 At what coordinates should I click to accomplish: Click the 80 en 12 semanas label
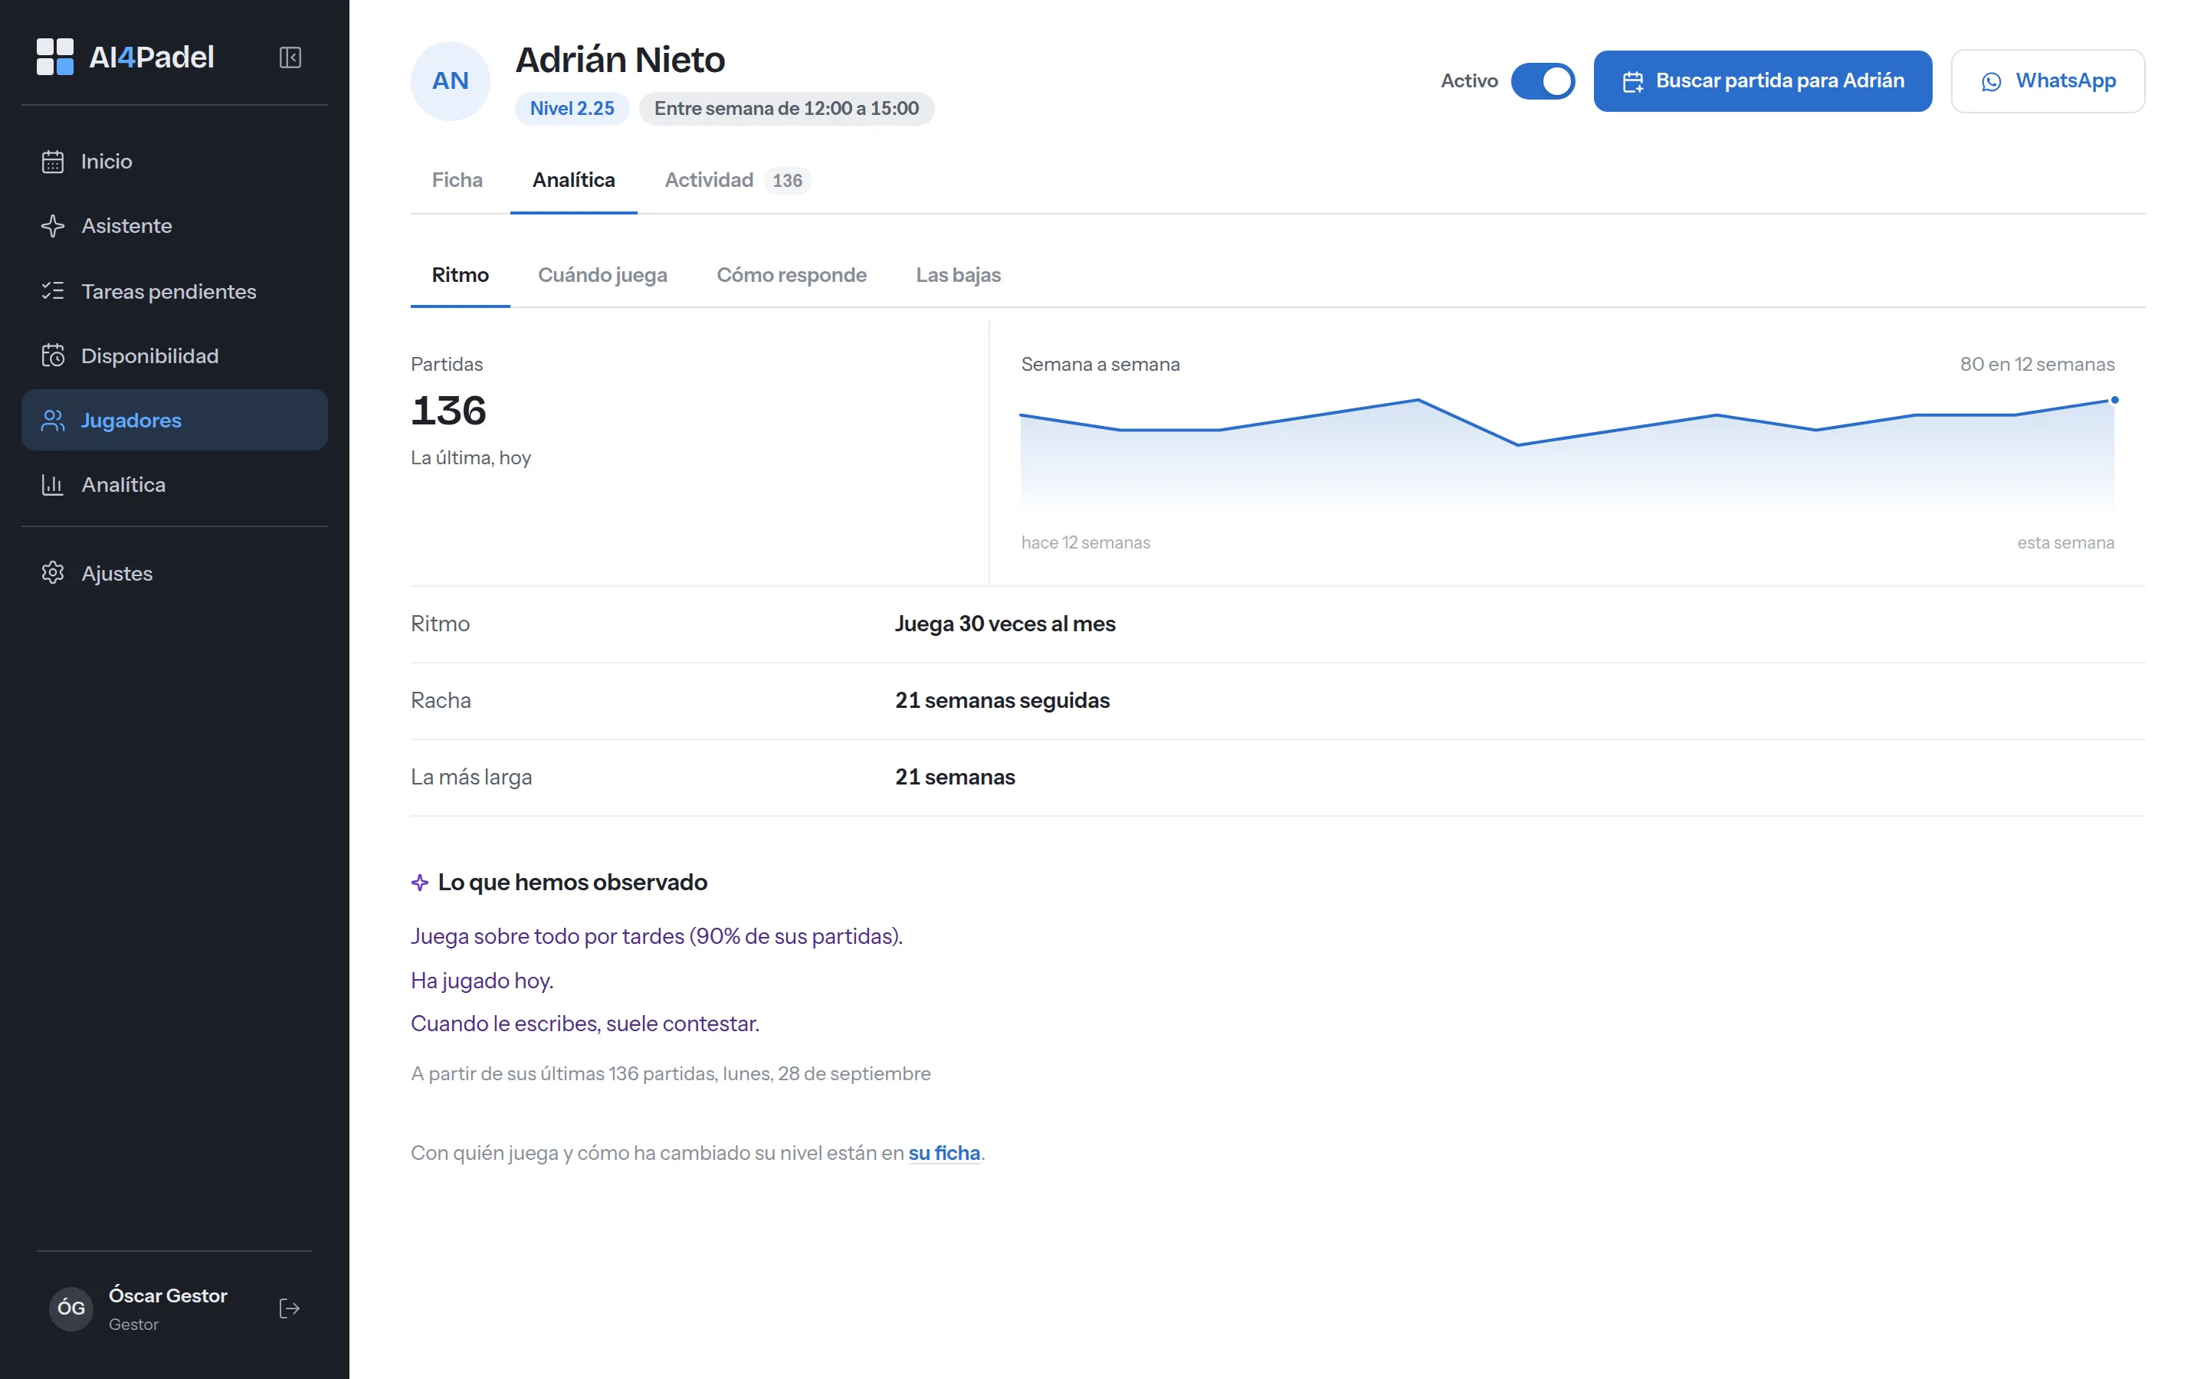click(x=2036, y=364)
